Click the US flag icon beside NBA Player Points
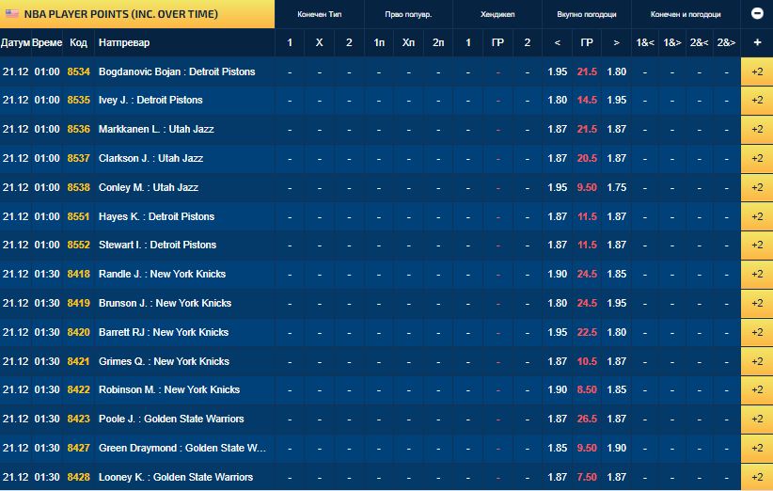The image size is (773, 491). (x=12, y=14)
